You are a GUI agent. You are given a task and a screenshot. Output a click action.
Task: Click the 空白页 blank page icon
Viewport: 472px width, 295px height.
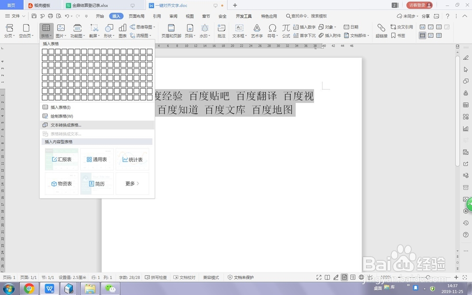(x=26, y=28)
